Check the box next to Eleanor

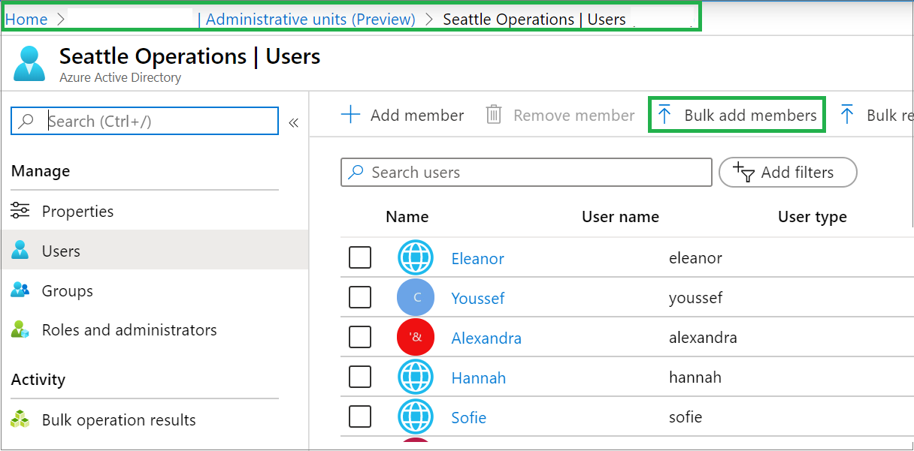pyautogui.click(x=360, y=258)
